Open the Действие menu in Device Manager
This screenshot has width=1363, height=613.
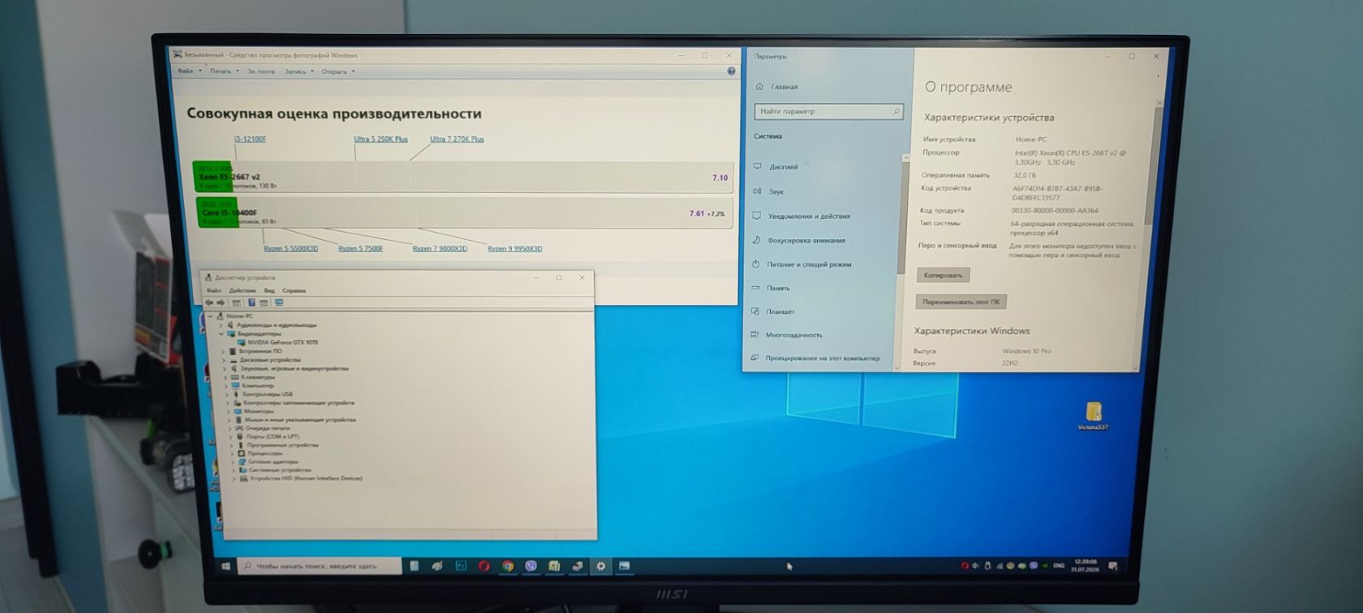point(243,290)
